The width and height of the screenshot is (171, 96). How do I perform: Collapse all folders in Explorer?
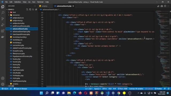(x=36, y=10)
